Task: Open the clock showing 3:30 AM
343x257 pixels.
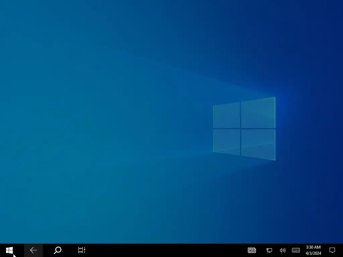Action: (x=313, y=250)
